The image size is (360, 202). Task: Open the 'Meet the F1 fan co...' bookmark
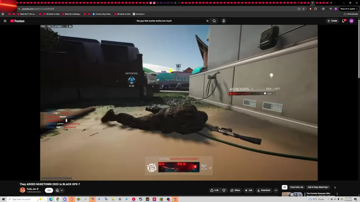(x=26, y=14)
